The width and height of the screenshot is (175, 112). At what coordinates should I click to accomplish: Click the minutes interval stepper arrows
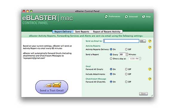tap(127, 54)
